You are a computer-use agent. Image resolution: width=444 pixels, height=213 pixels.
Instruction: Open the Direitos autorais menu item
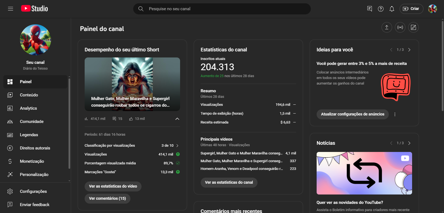pyautogui.click(x=36, y=148)
